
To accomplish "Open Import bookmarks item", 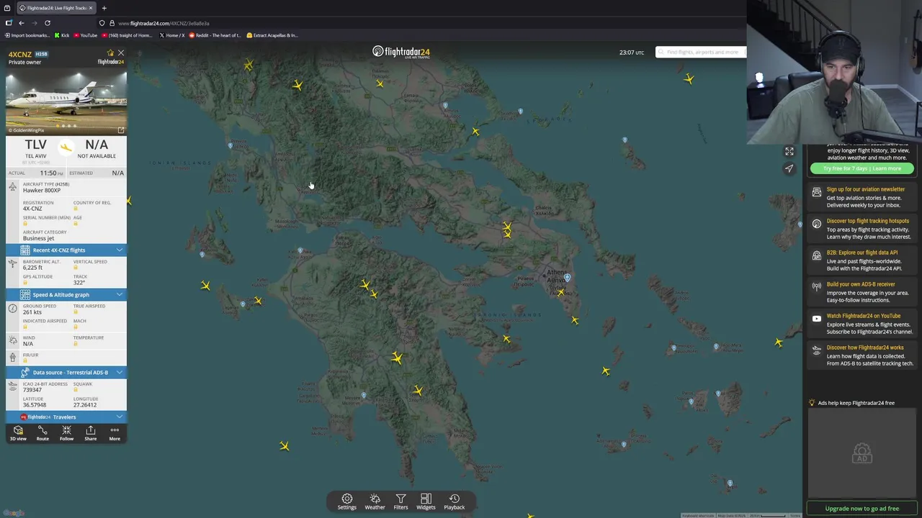I will click(27, 35).
